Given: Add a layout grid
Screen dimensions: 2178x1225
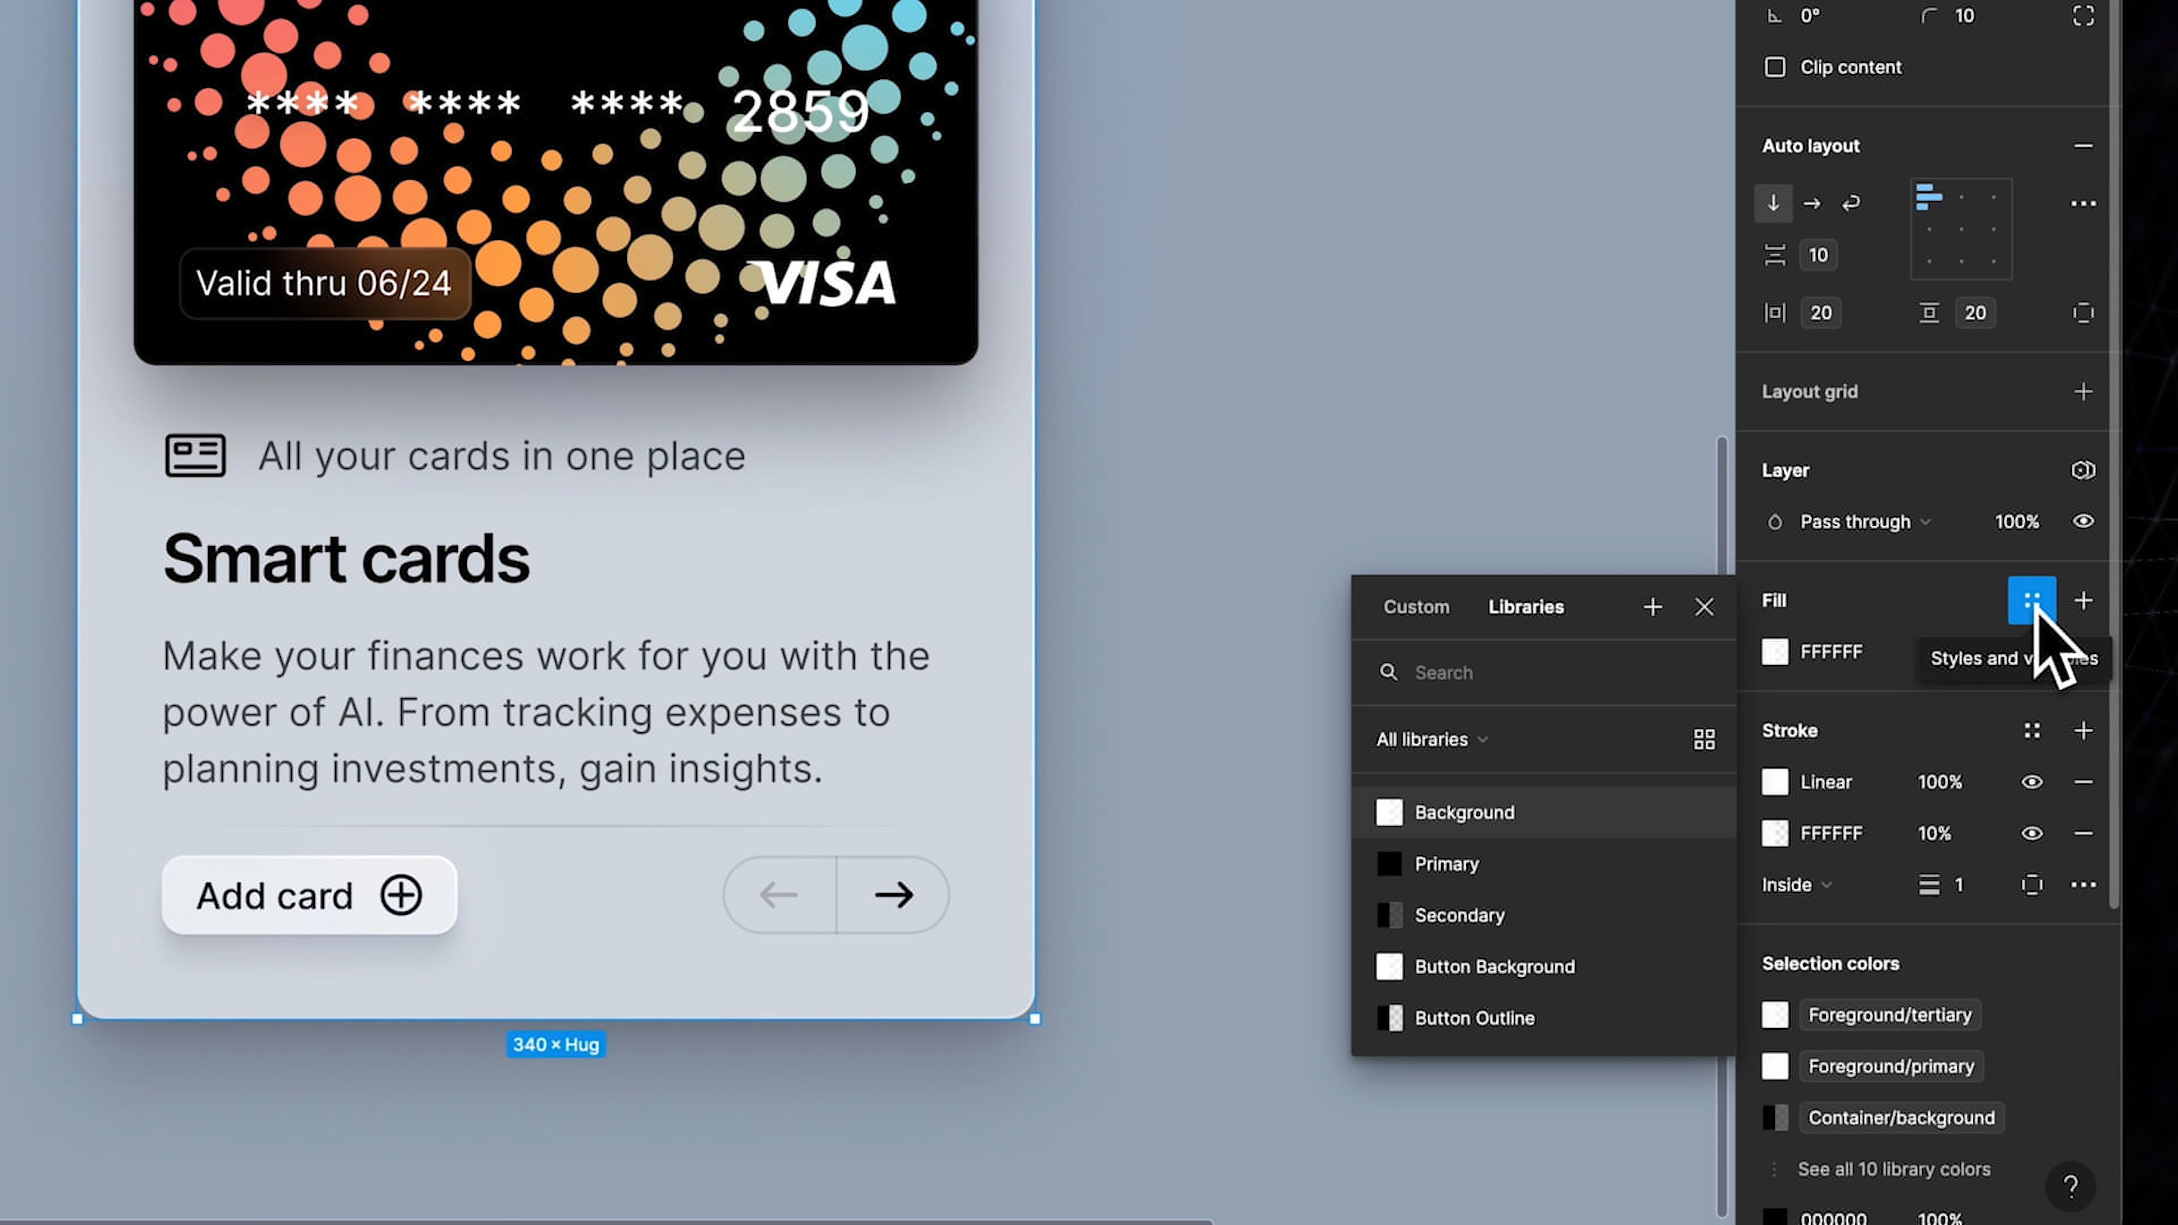Looking at the screenshot, I should click(x=2083, y=391).
